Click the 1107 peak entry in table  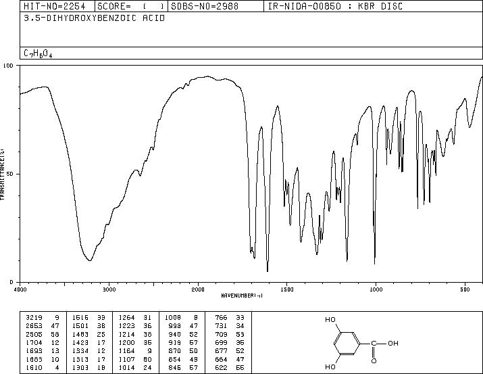[135, 359]
